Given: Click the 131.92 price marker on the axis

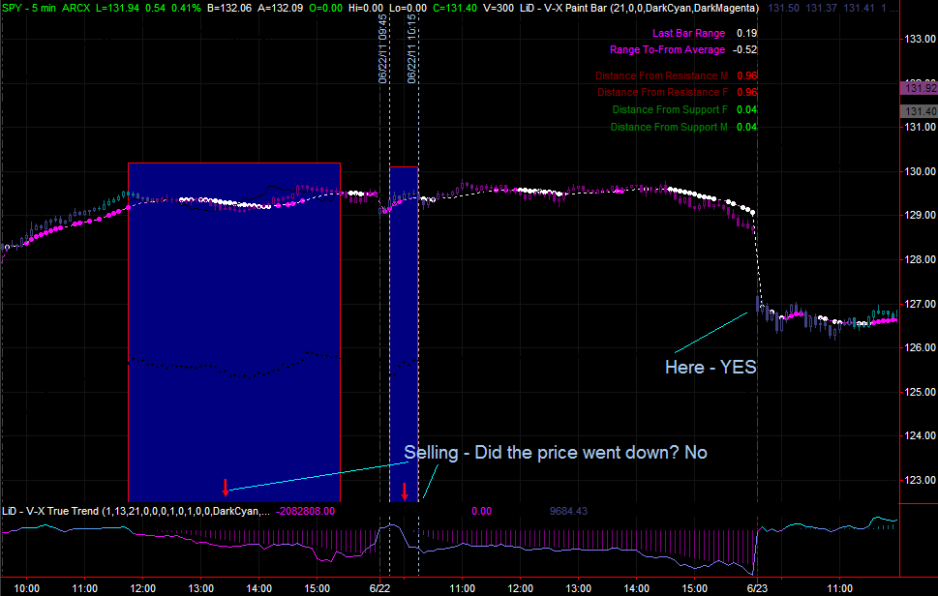Looking at the screenshot, I should (x=920, y=88).
